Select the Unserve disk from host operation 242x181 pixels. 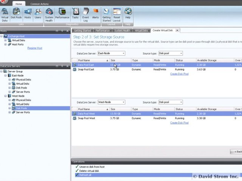92,167
